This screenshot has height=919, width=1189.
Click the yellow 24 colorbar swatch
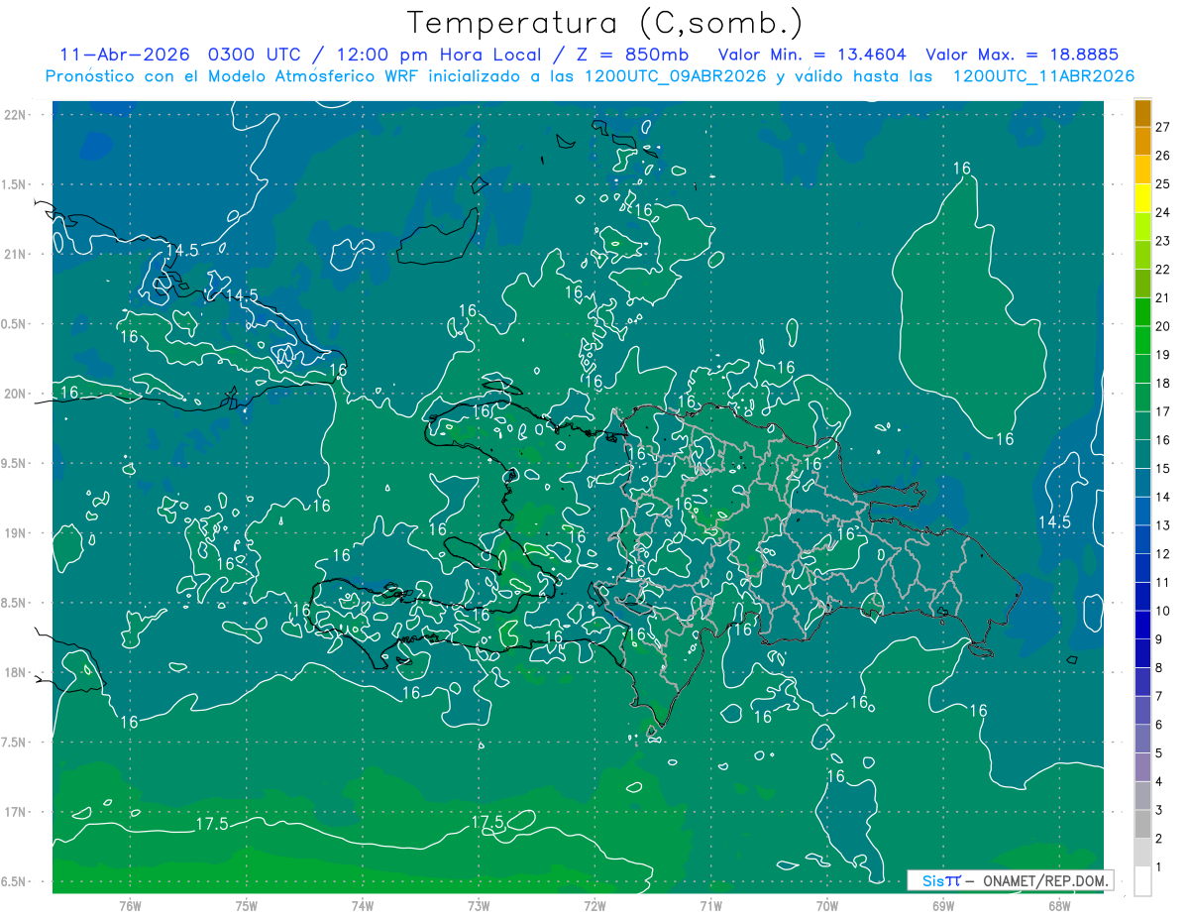tap(1142, 198)
